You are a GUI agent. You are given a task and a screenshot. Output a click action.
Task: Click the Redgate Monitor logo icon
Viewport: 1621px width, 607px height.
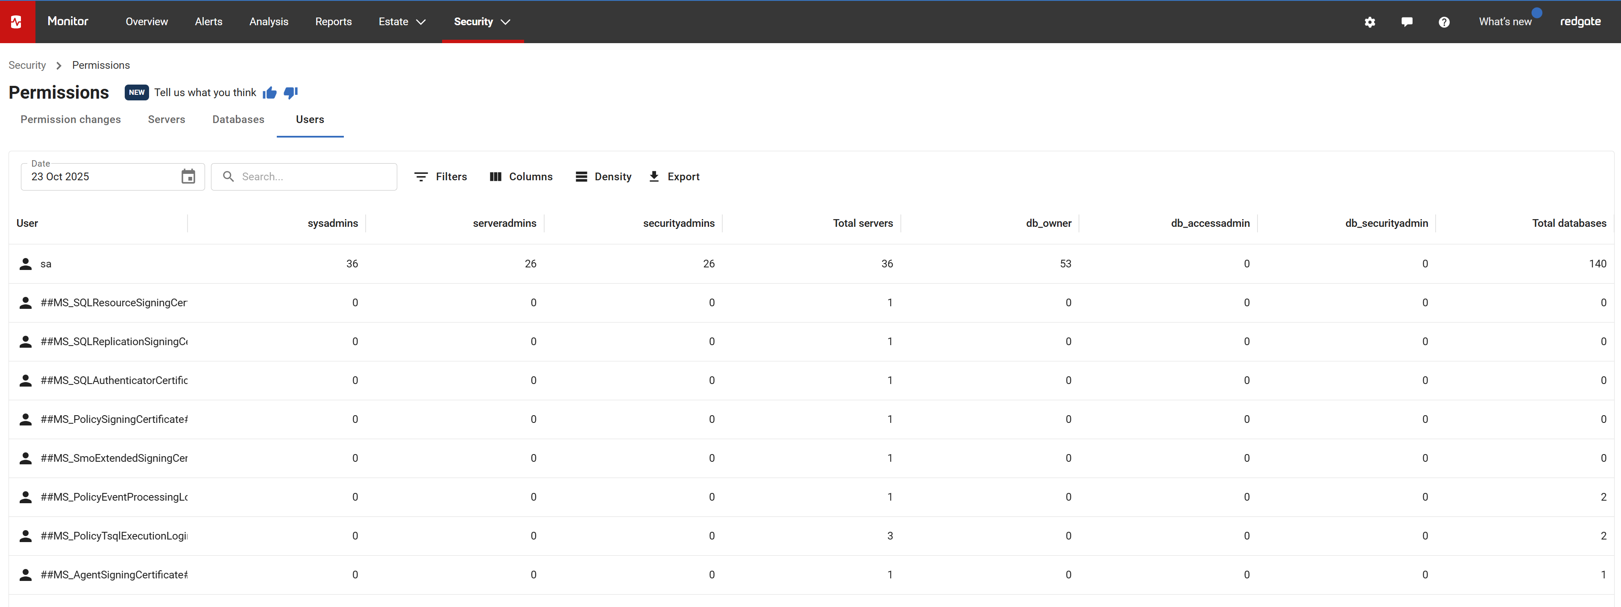point(17,21)
